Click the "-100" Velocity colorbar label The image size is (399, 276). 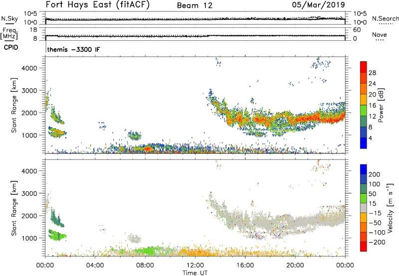click(x=377, y=233)
